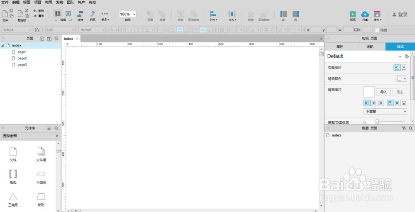Select the intersected selection mode tool
Image resolution: width=415 pixels, height=212 pixels.
58,14
